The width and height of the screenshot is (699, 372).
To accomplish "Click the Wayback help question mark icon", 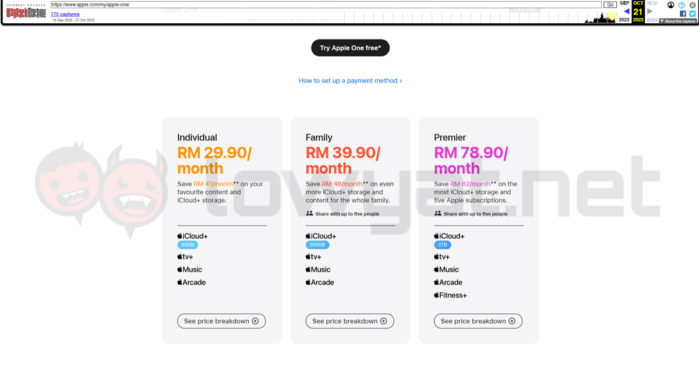I will point(682,5).
